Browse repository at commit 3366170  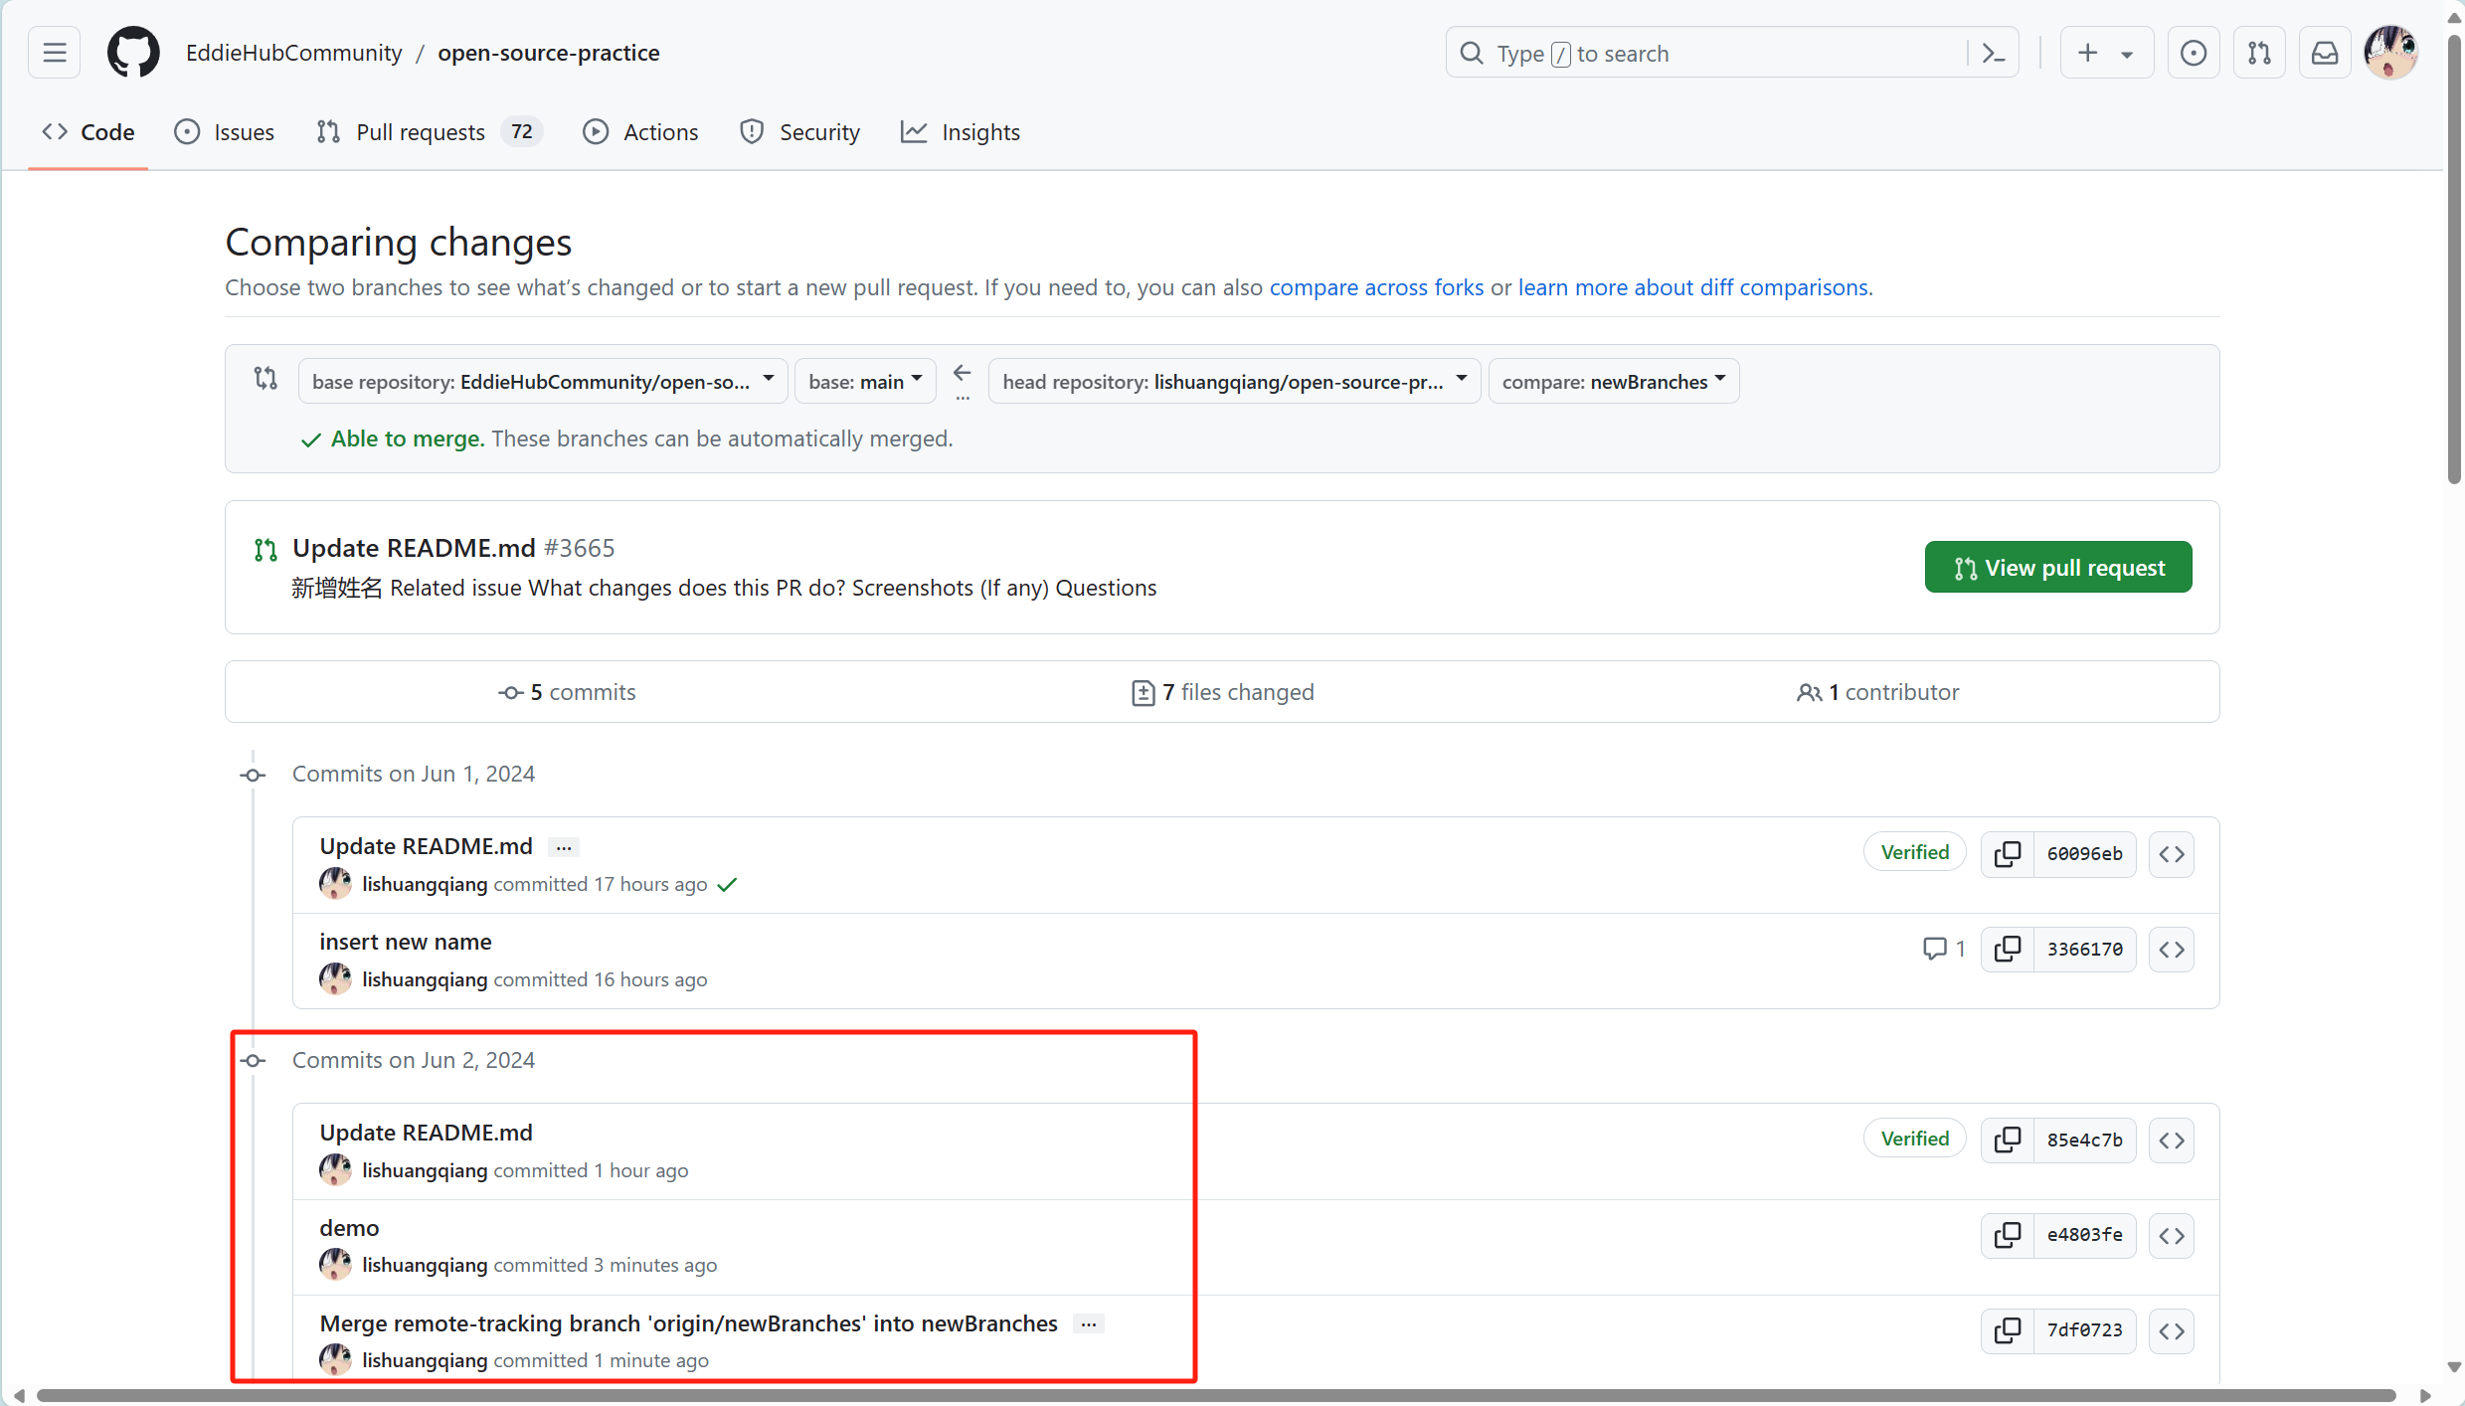pos(2171,949)
